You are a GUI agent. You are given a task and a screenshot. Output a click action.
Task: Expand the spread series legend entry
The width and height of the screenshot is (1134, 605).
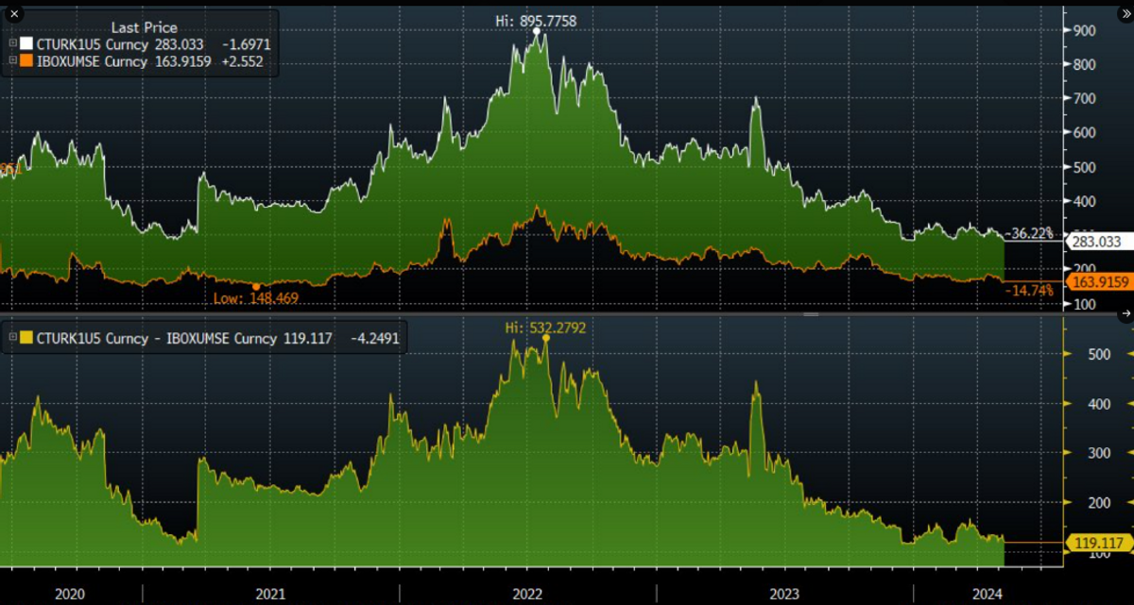[12, 339]
